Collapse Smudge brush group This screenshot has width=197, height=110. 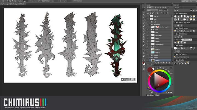tap(175, 60)
